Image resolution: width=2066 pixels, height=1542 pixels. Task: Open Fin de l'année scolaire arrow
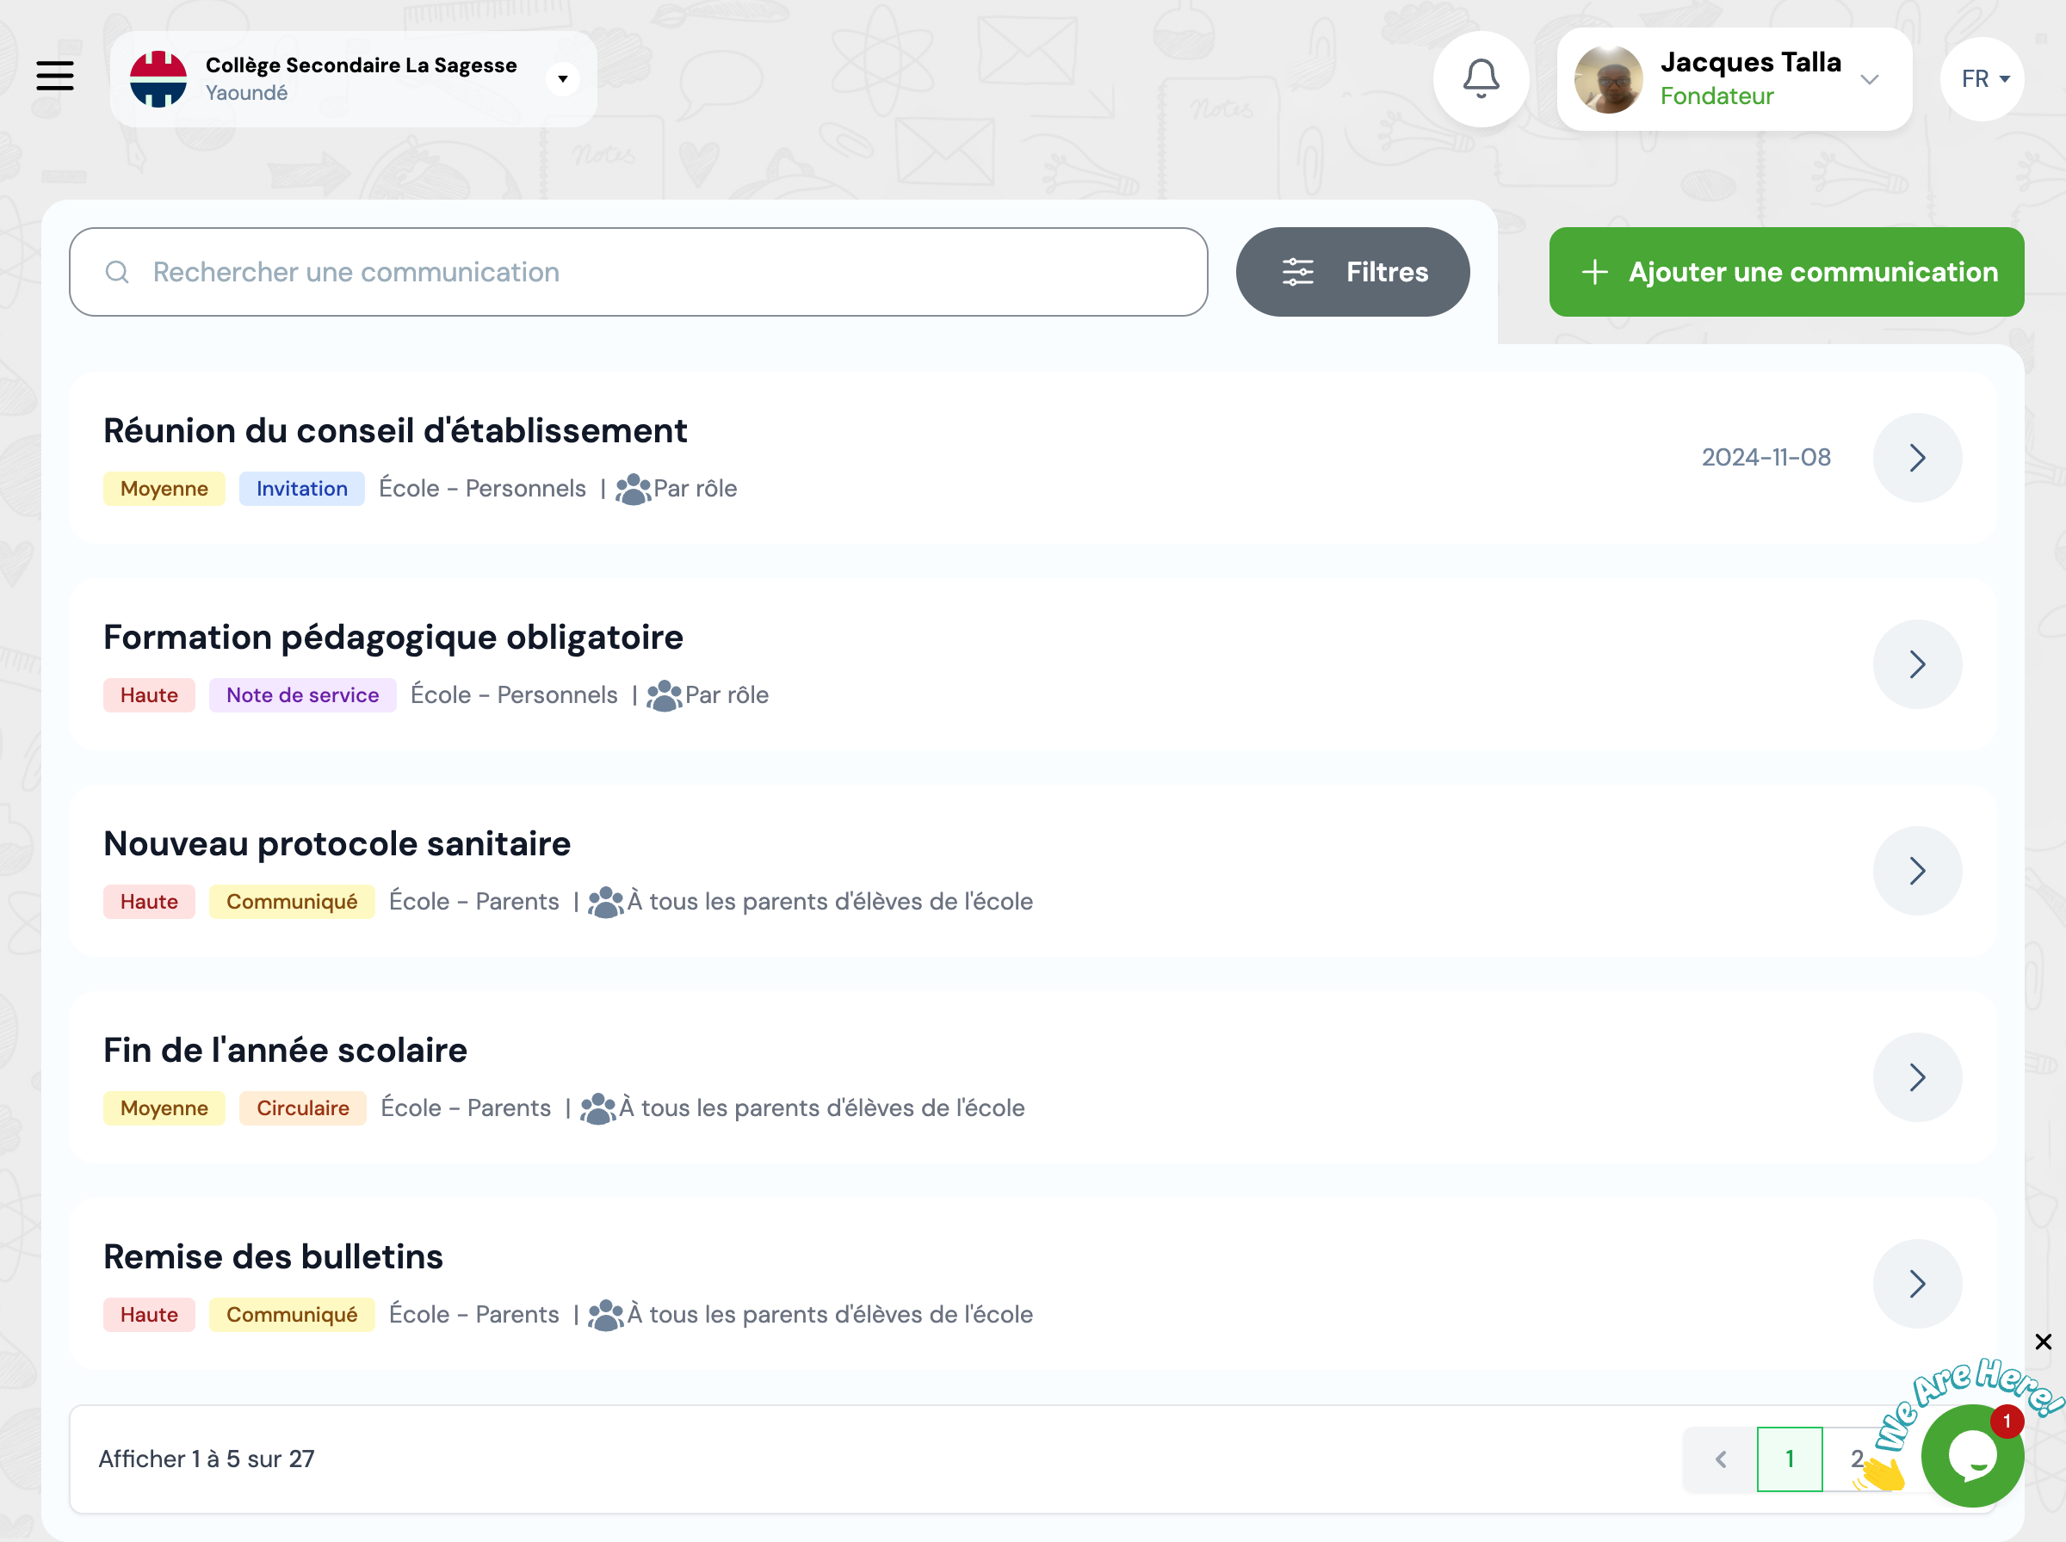(x=1916, y=1077)
